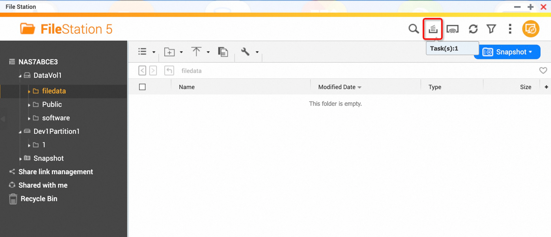Refresh the file list

(x=473, y=29)
